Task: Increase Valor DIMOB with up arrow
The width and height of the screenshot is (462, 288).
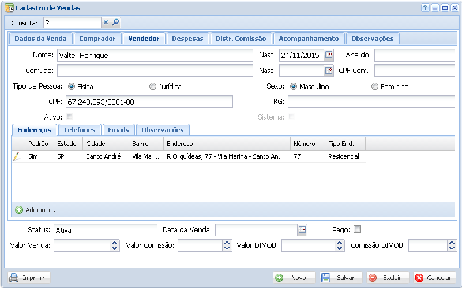Action: (340, 243)
